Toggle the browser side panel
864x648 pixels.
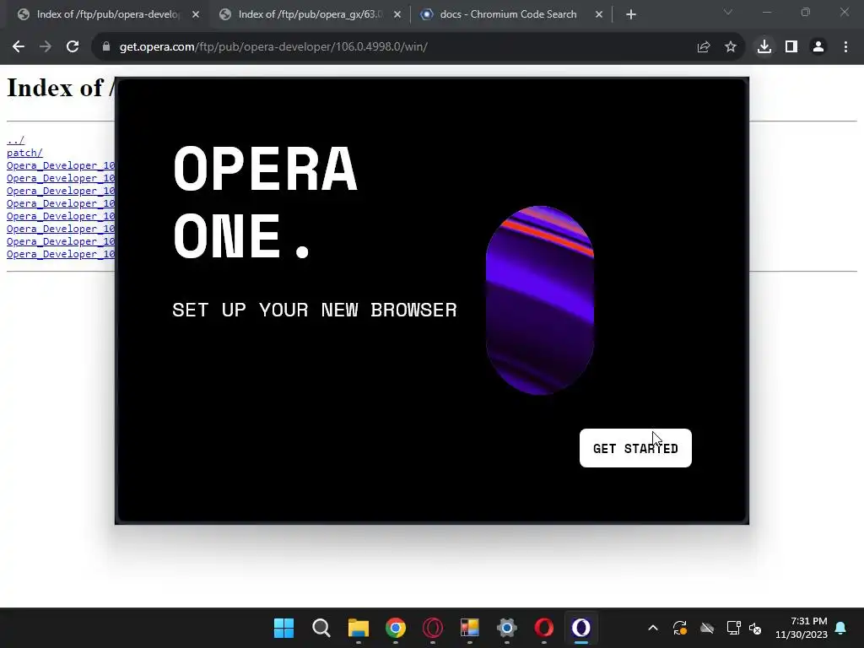[x=791, y=47]
